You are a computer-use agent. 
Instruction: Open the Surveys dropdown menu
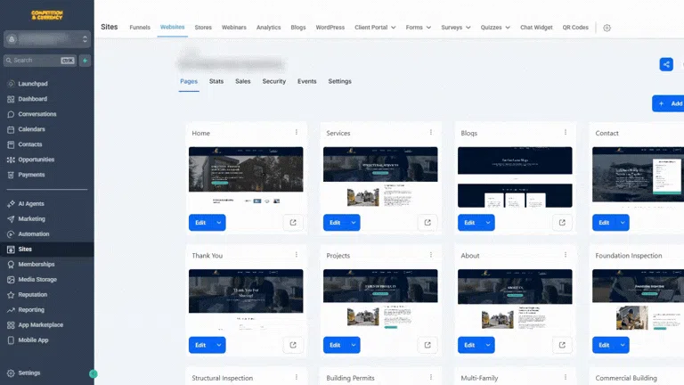point(456,27)
